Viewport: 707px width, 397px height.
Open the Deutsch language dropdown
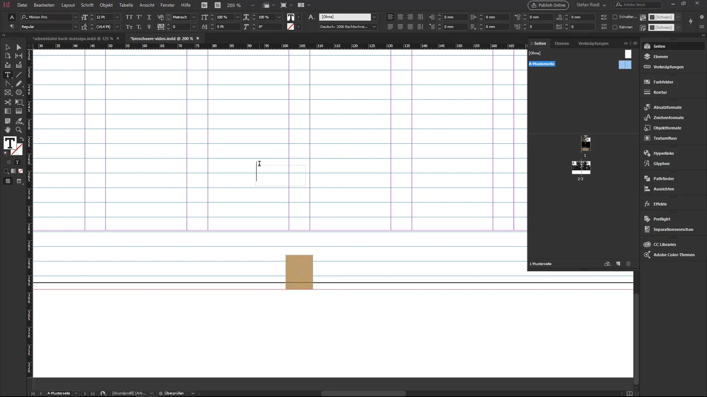(x=374, y=27)
